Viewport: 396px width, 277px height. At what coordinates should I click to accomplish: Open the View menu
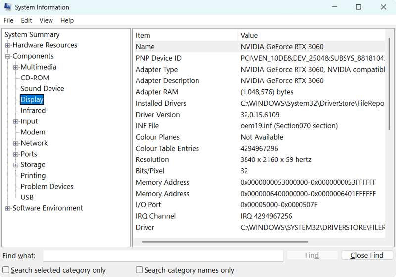46,20
